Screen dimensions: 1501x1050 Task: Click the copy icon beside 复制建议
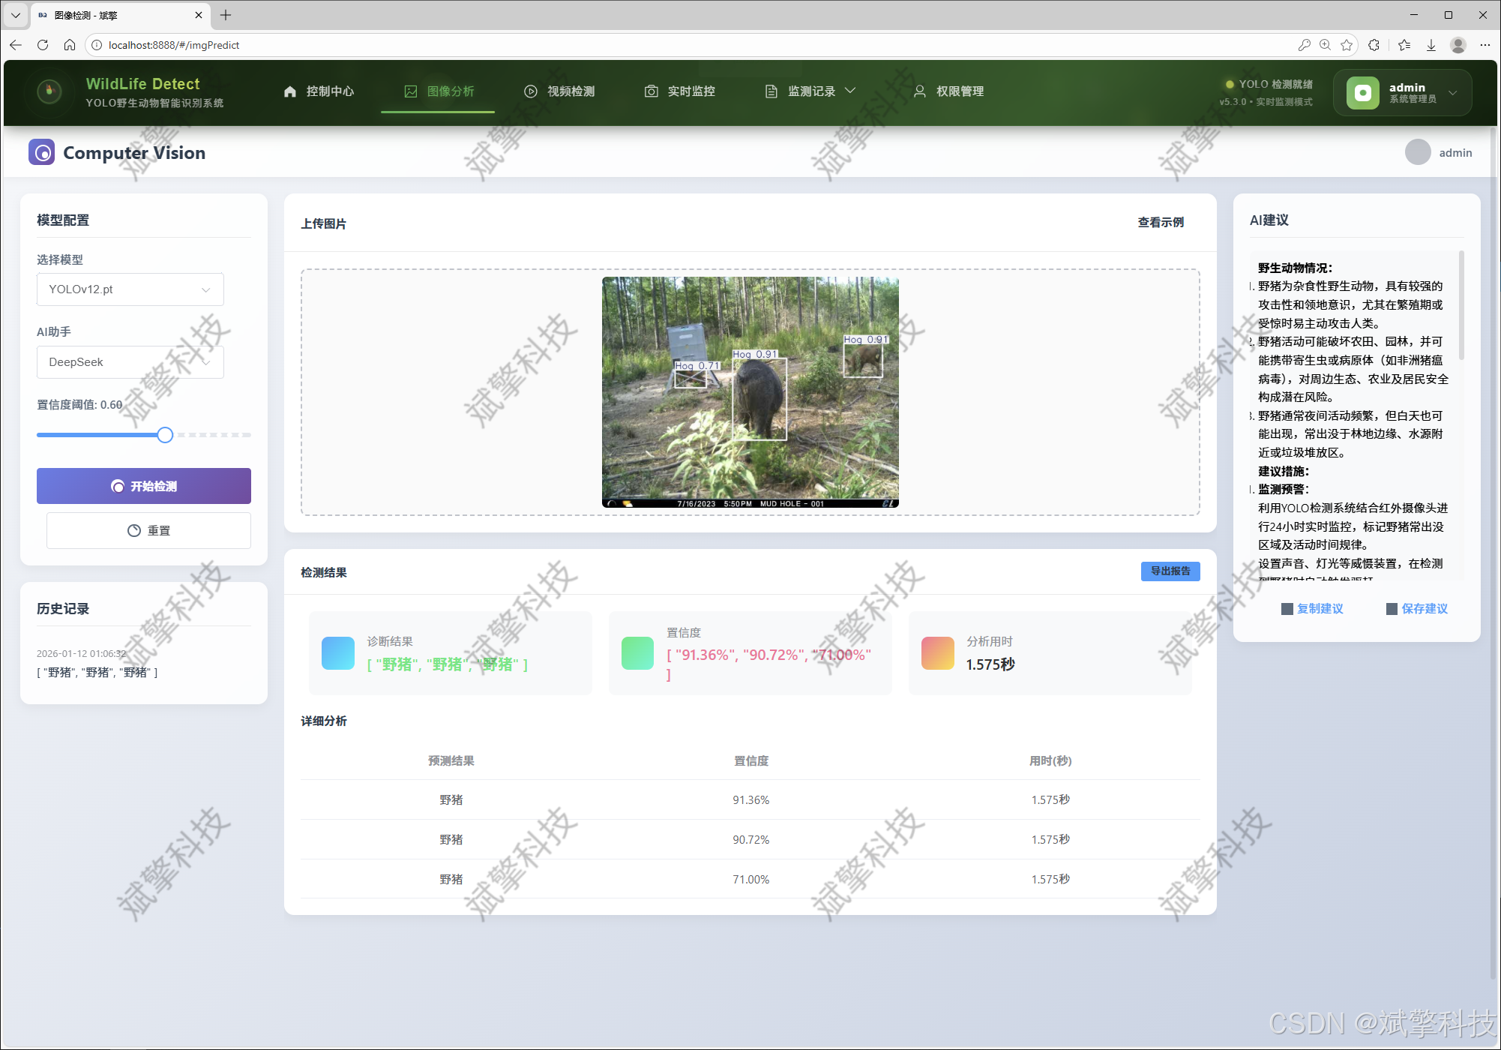1287,609
